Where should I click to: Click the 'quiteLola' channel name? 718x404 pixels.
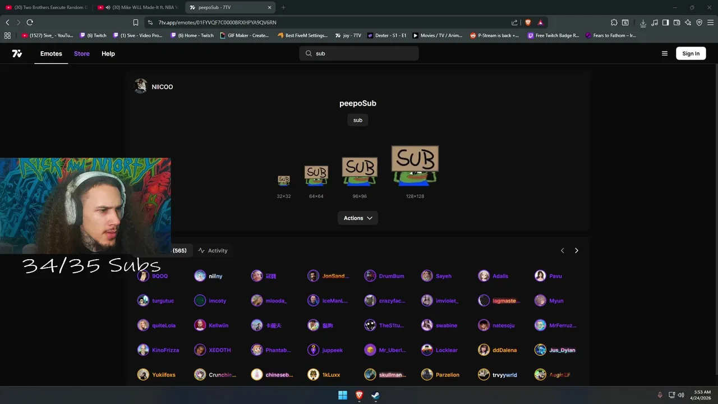point(164,325)
